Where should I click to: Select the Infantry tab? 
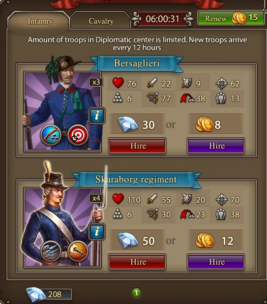coord(40,21)
